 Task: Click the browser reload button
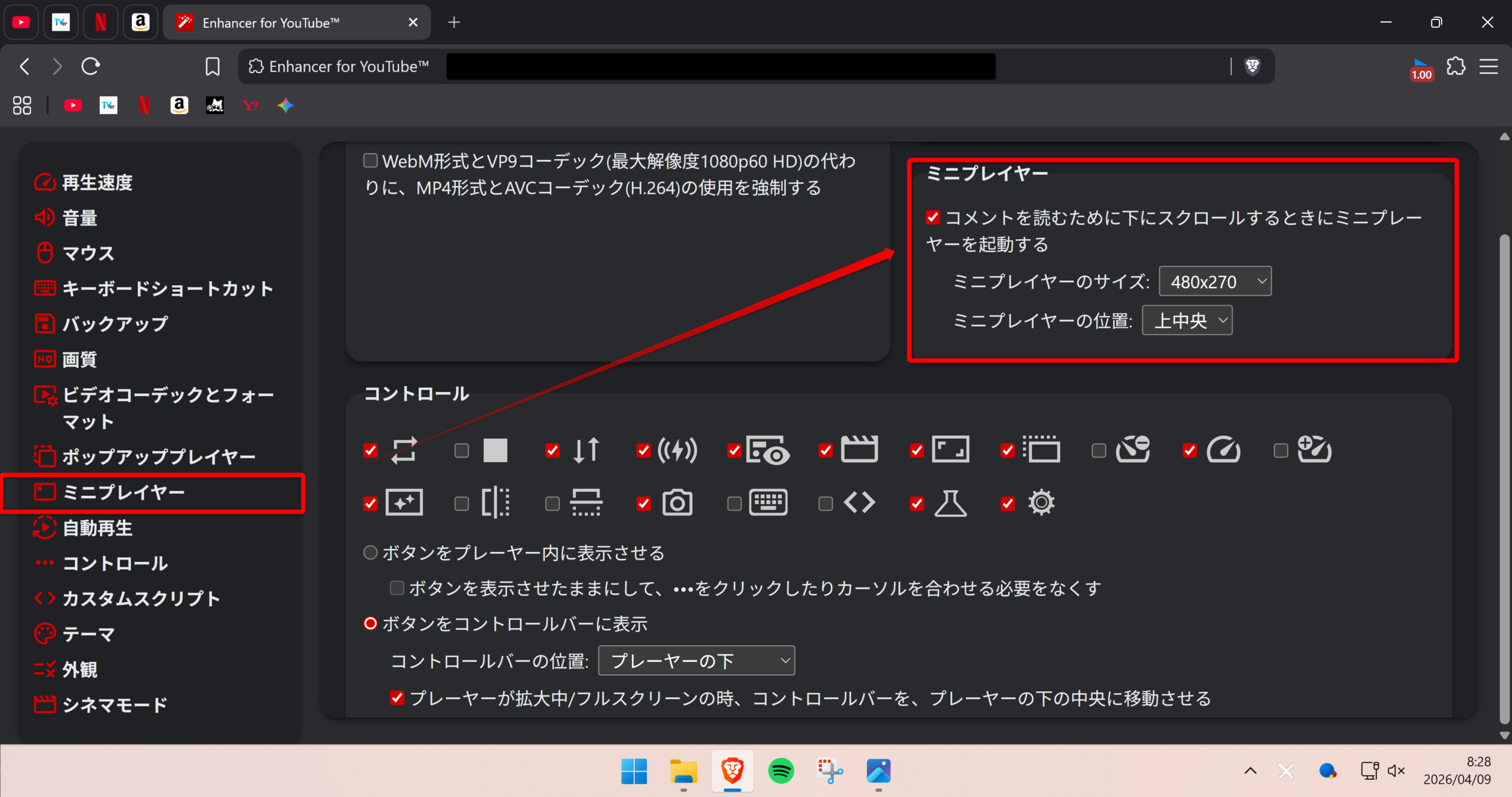point(90,67)
